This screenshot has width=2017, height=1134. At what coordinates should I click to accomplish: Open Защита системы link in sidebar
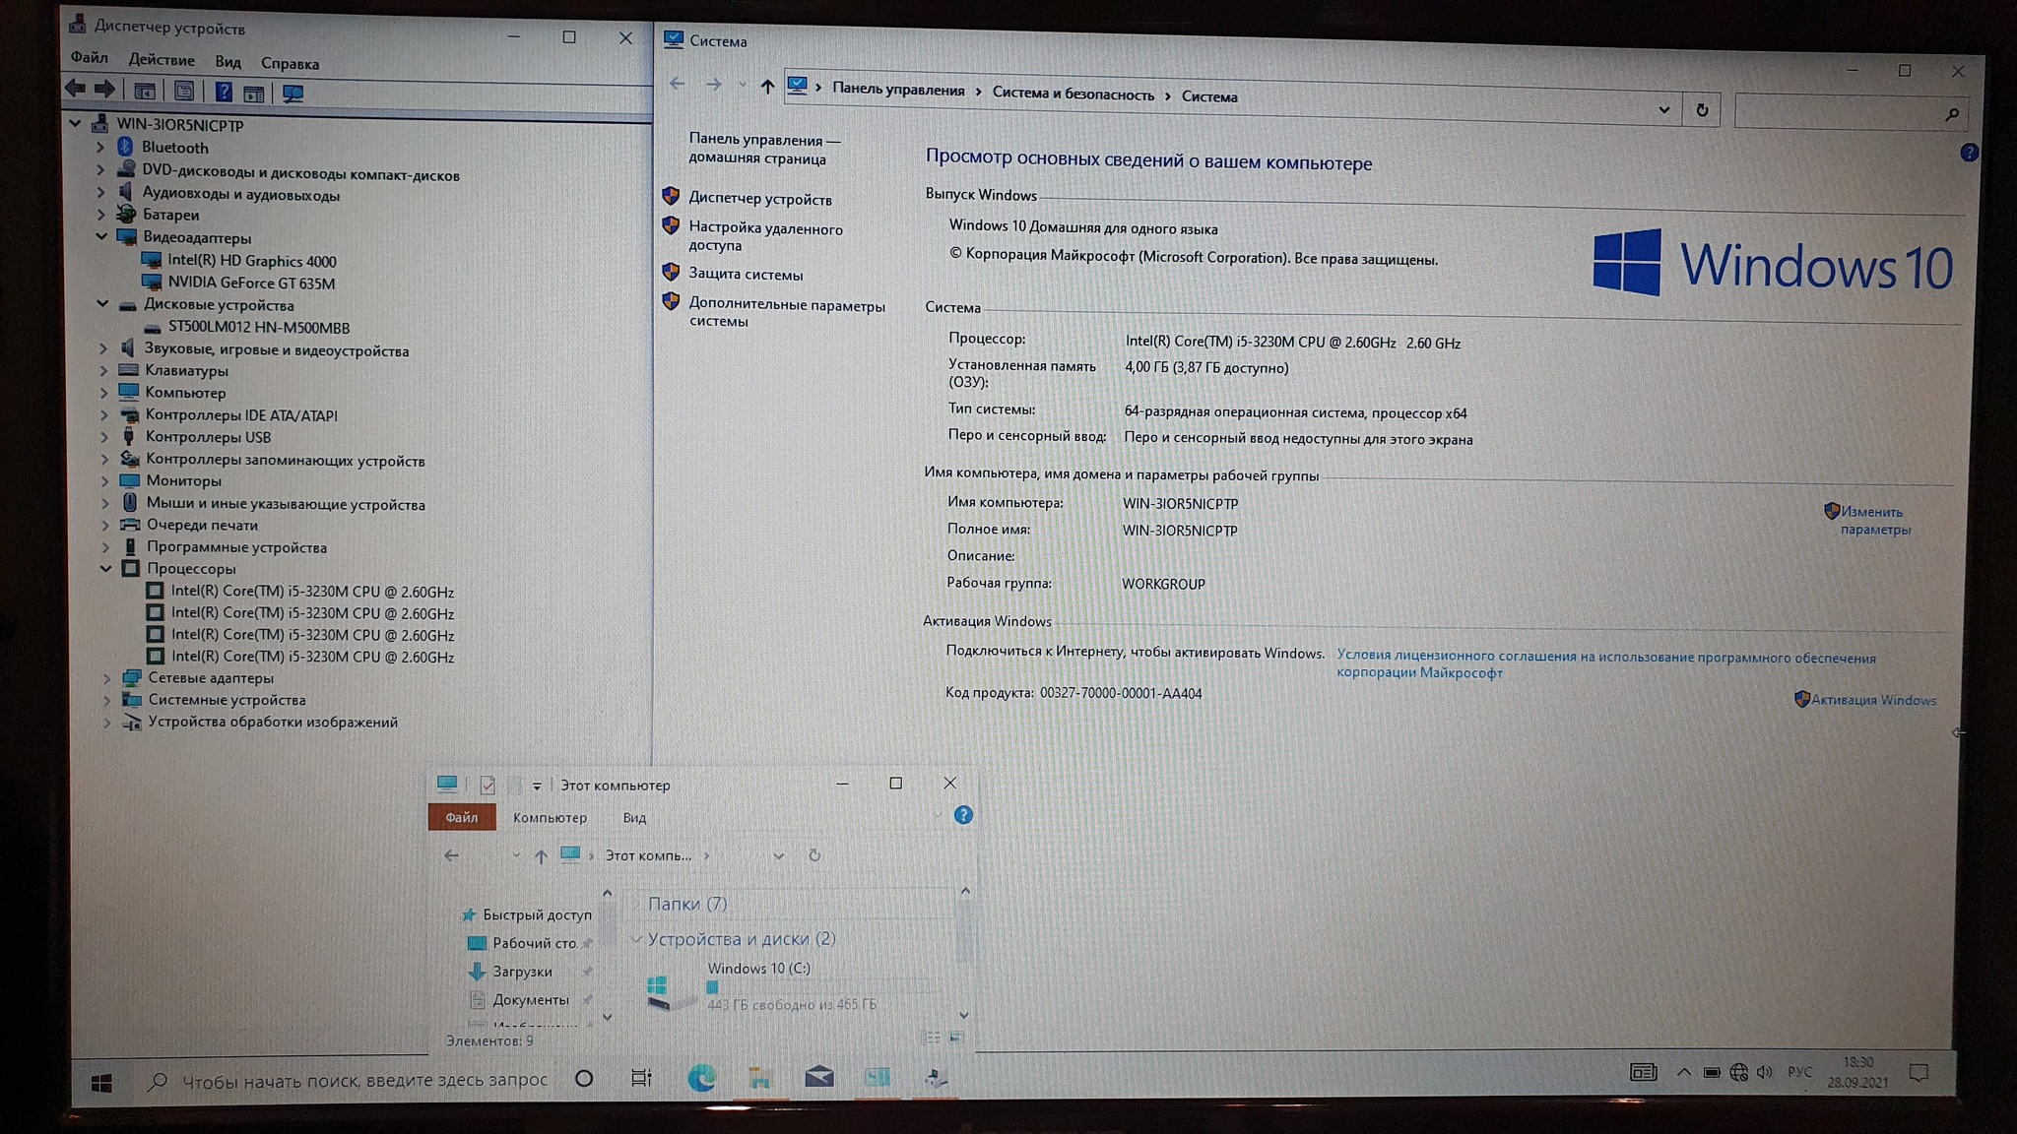click(746, 274)
